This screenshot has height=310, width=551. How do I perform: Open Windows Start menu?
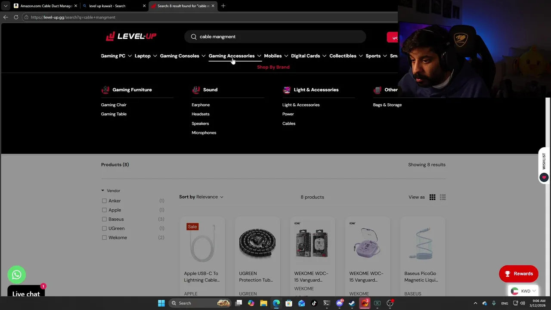pyautogui.click(x=161, y=303)
